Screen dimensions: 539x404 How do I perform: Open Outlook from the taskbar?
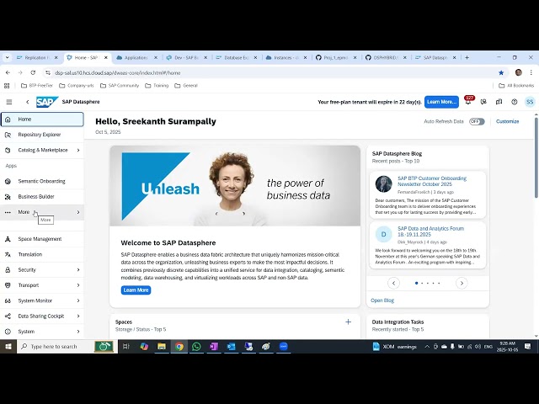point(232,347)
